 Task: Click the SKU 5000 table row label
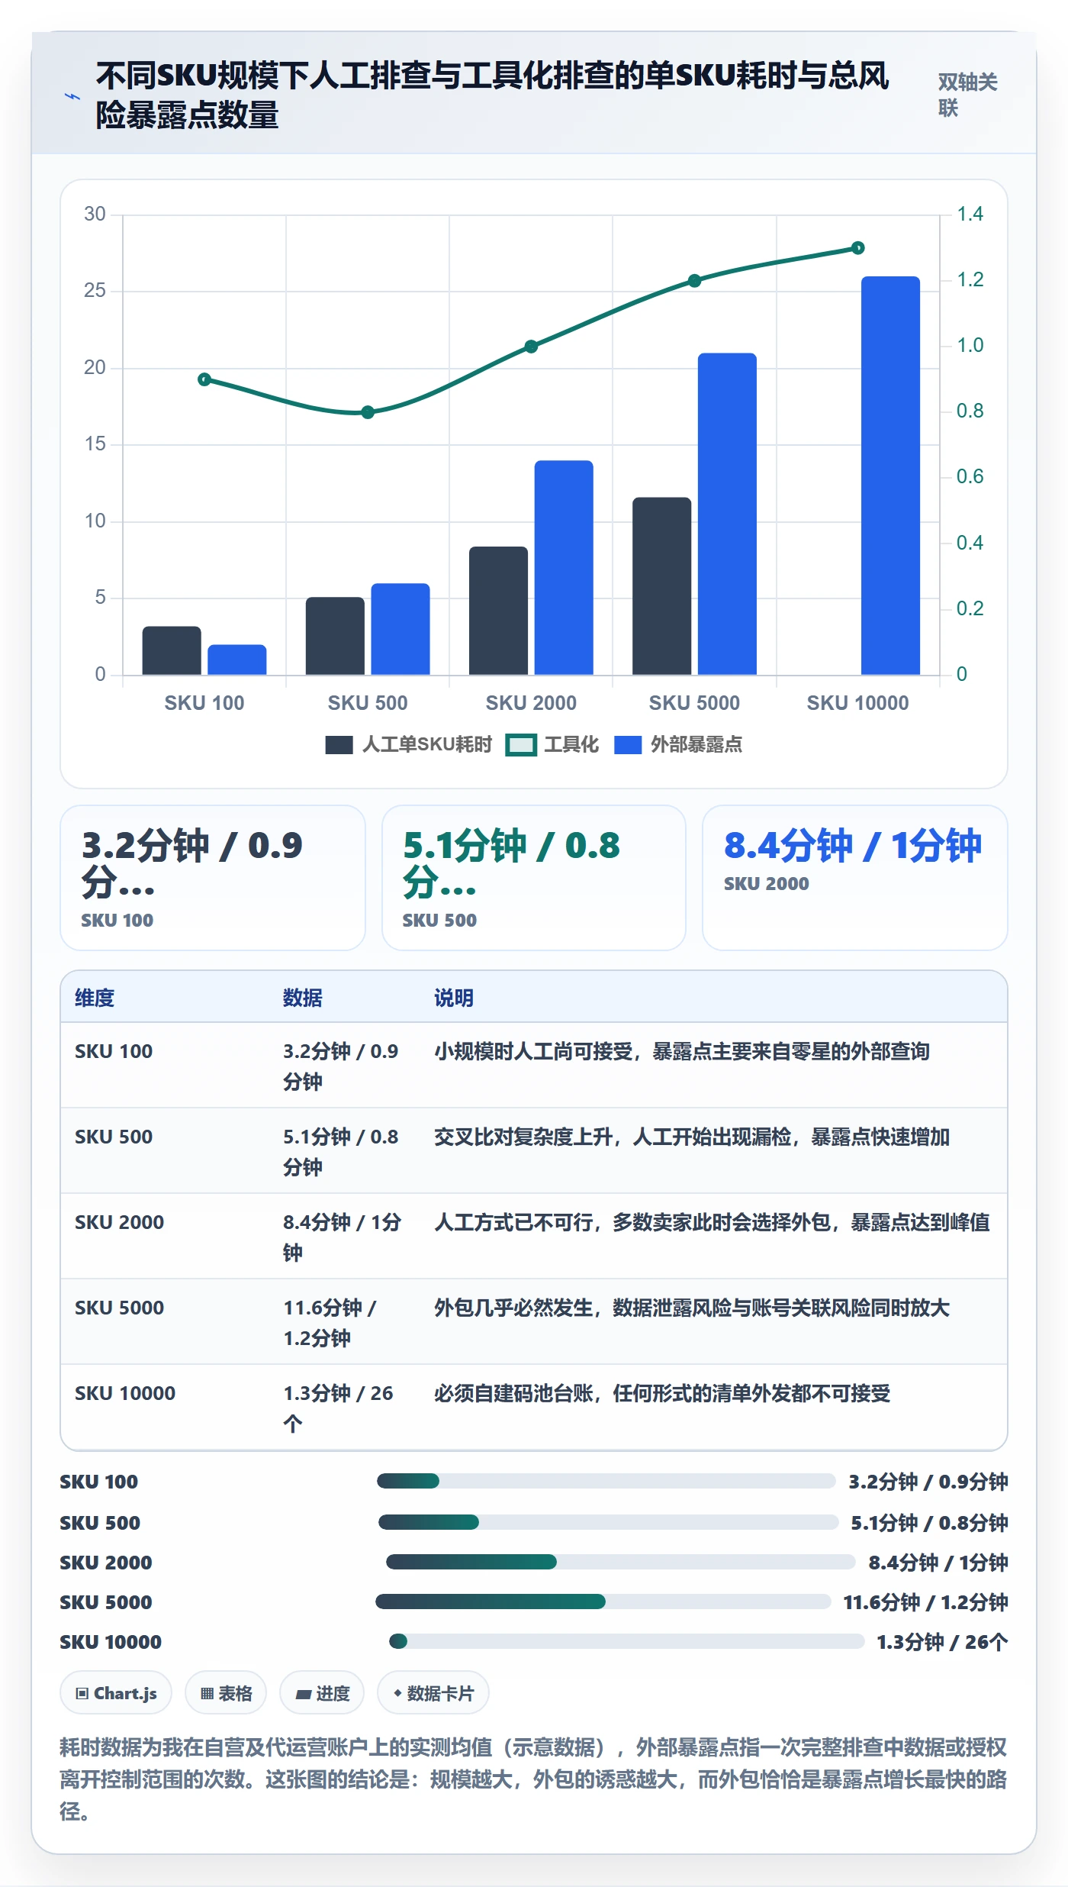point(119,1308)
